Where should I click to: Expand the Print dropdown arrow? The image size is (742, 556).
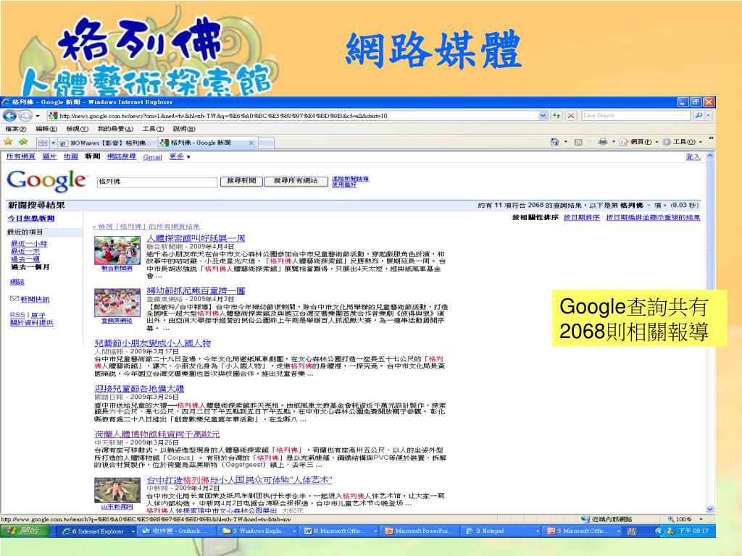614,142
